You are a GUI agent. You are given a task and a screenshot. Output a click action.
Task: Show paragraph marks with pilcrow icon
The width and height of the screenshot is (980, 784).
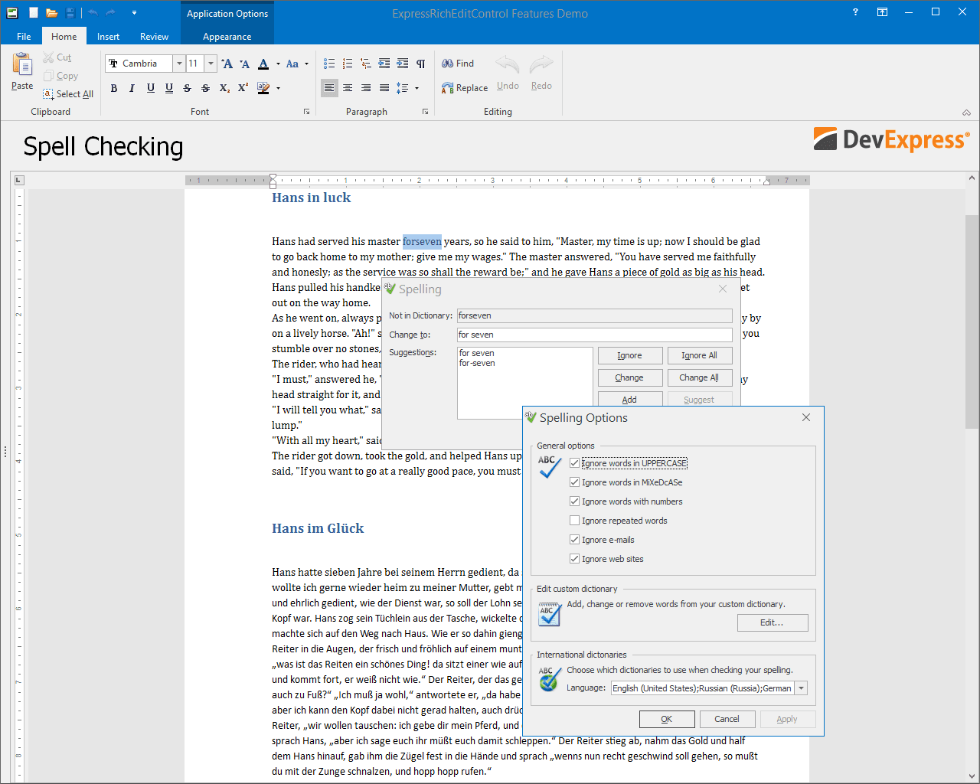coord(420,64)
